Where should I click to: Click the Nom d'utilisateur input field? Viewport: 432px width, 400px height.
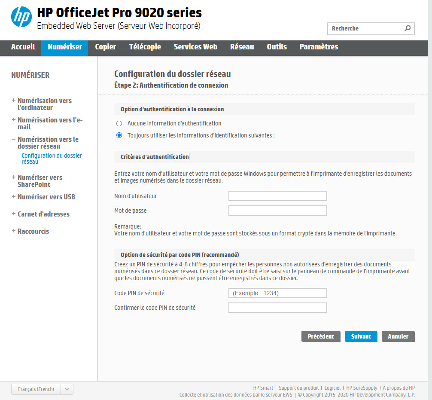[278, 196]
